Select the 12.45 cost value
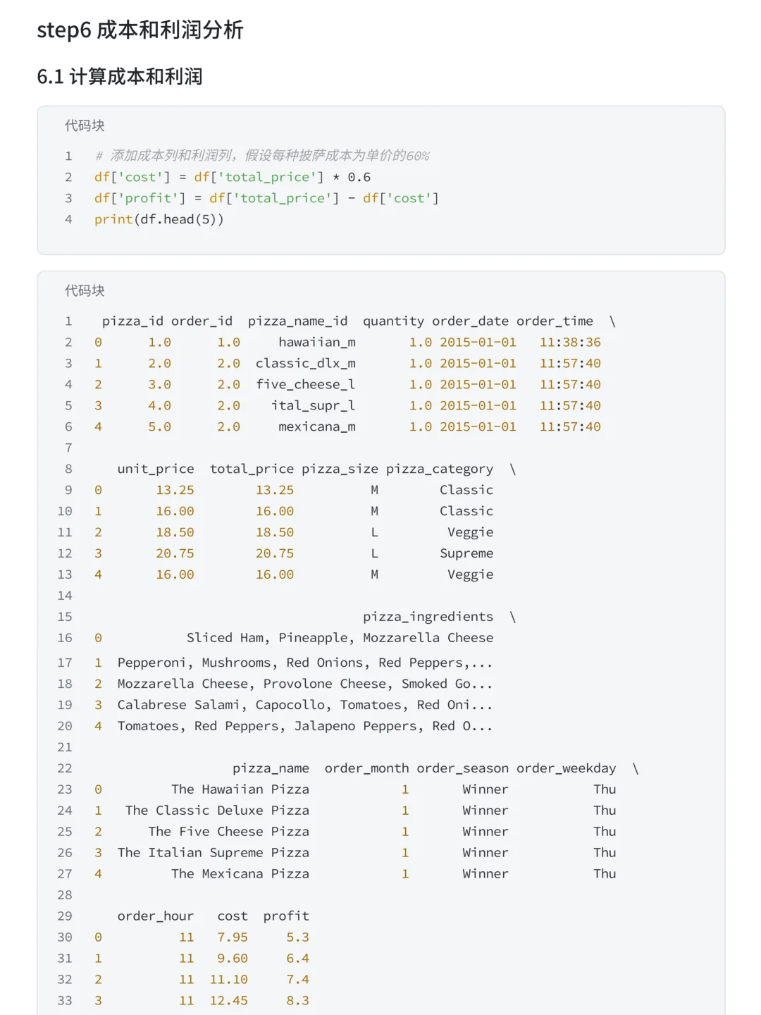Screen dimensions: 761x1015 229,1001
